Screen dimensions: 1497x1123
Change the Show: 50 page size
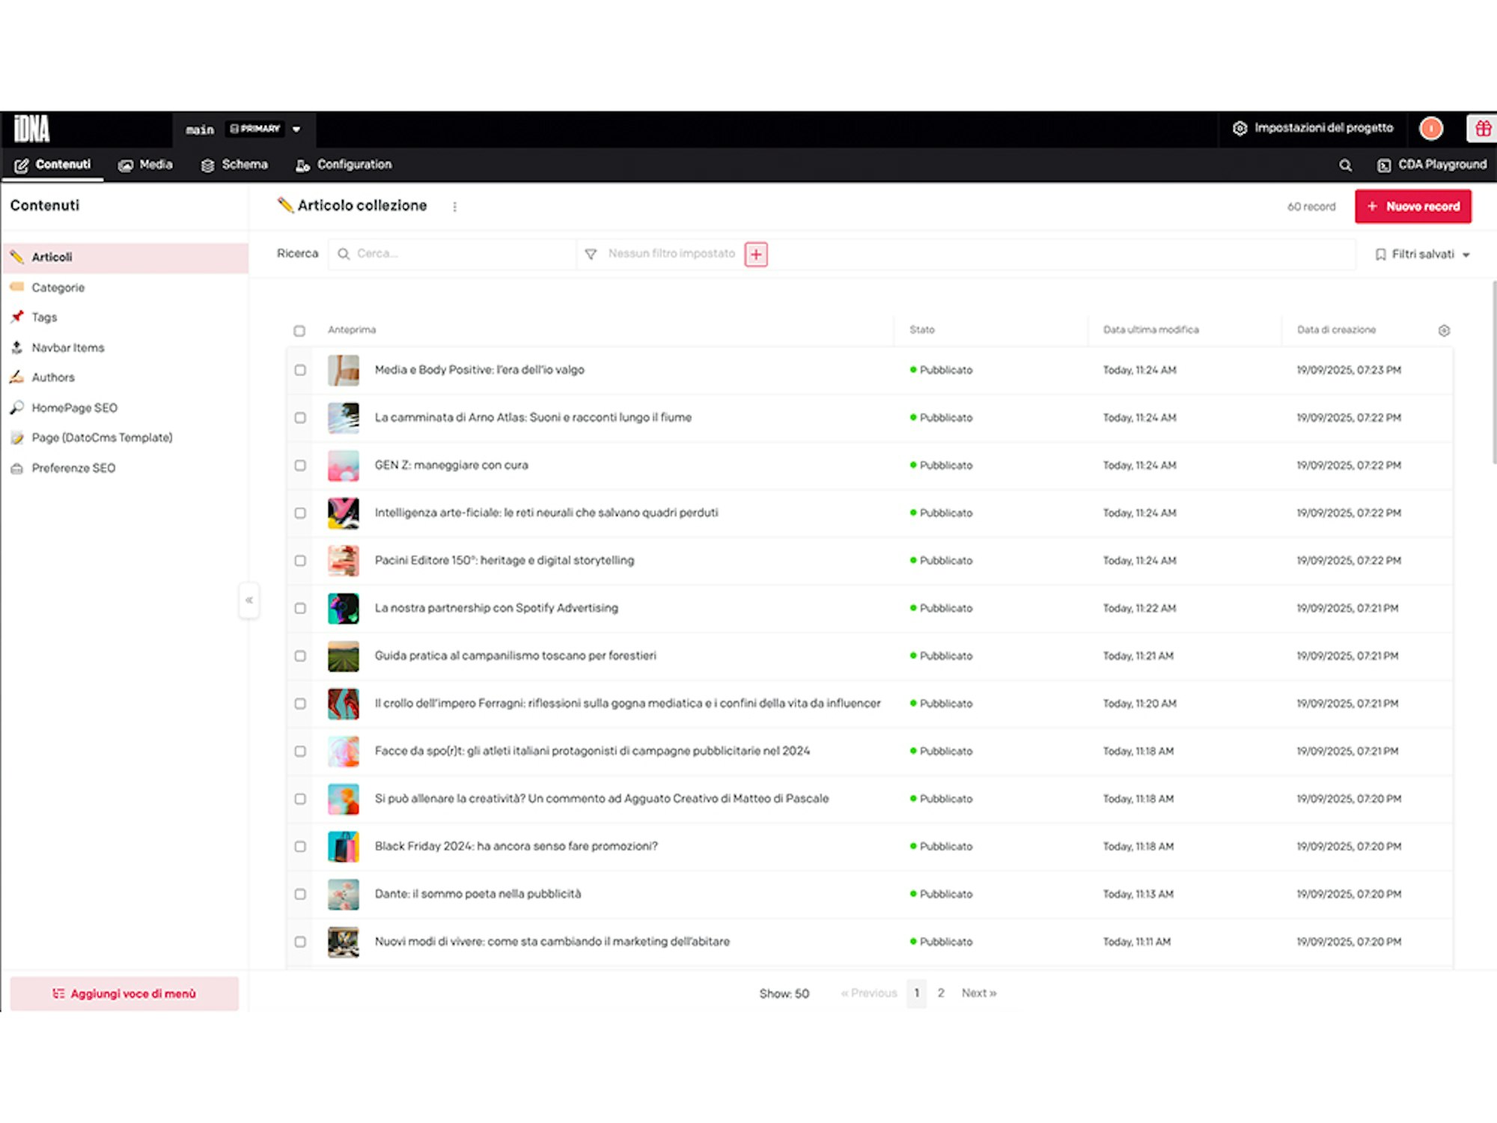pyautogui.click(x=784, y=993)
